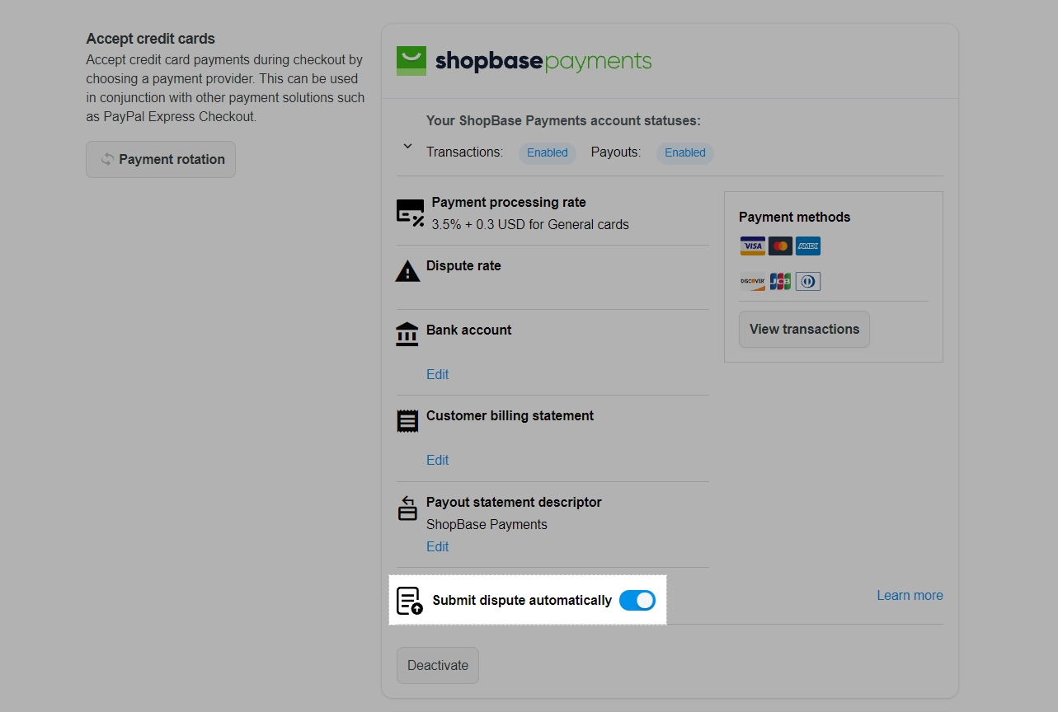
Task: Click the Visa card icon
Action: [752, 246]
